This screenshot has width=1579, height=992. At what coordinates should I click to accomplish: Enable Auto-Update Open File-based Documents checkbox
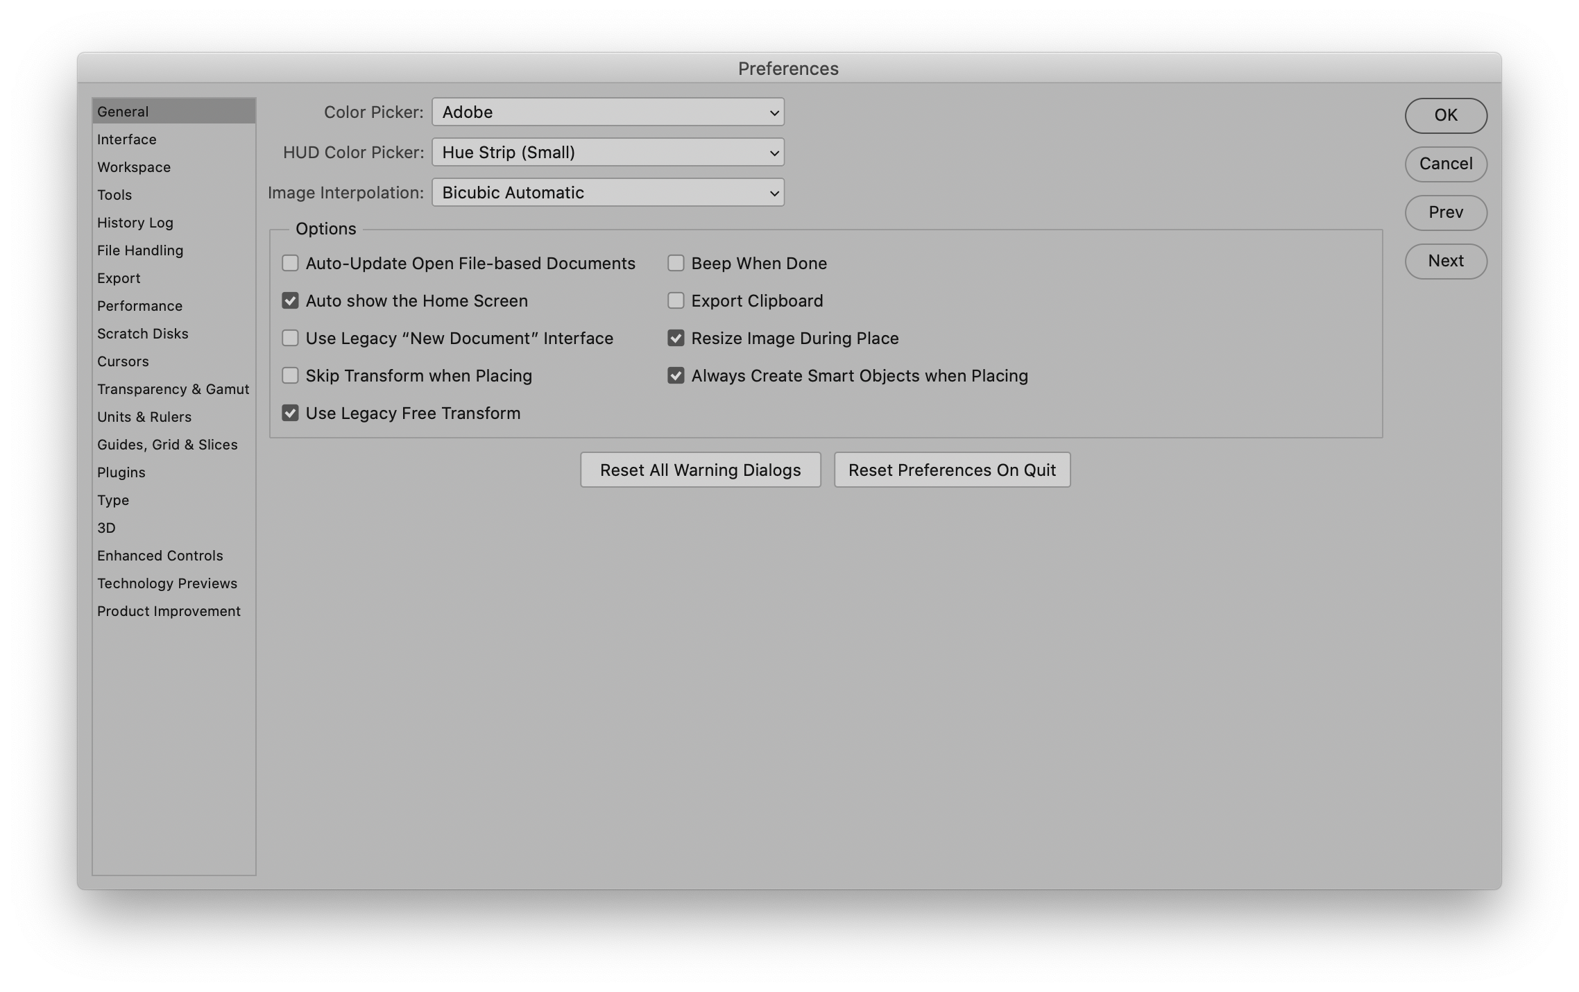pos(290,263)
